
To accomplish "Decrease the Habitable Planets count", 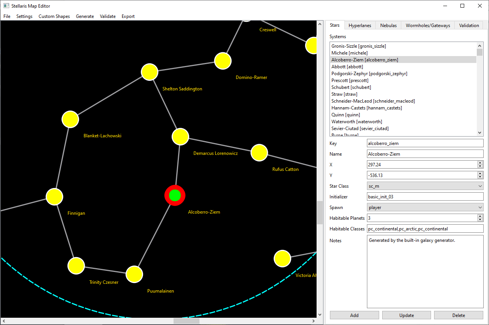I will tap(480, 220).
